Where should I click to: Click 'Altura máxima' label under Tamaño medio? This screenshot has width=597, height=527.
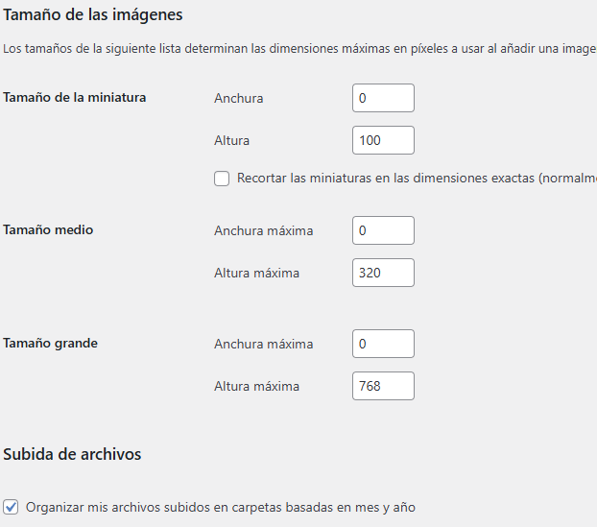(x=256, y=273)
